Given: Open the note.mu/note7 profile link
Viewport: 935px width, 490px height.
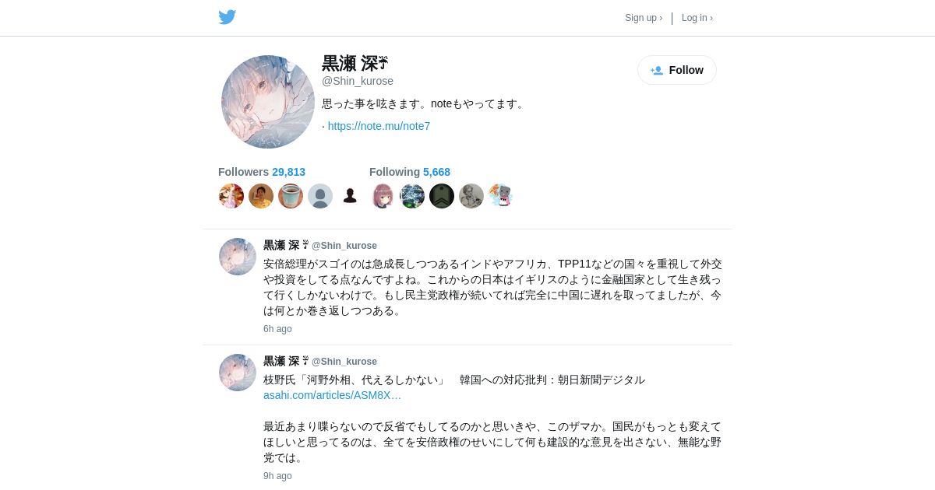Looking at the screenshot, I should [379, 126].
